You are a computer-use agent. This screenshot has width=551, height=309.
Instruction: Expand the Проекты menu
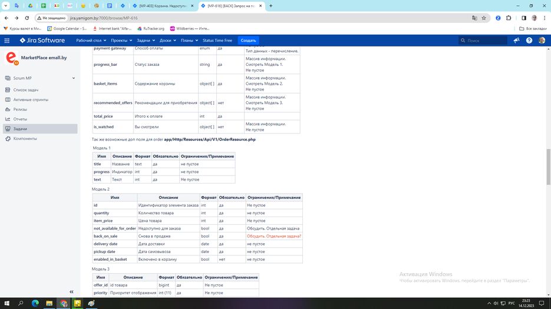pyautogui.click(x=121, y=41)
